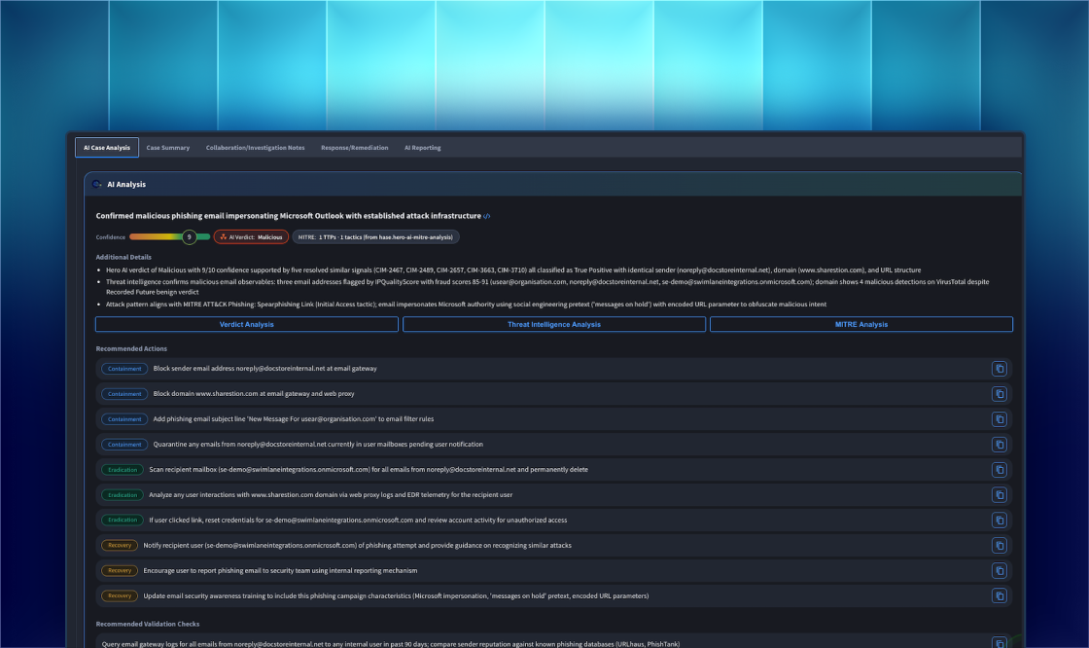Viewport: 1089px width, 648px height.
Task: Copy the 'Block domain www.sharestion.com' recommendation
Action: [x=1000, y=393]
